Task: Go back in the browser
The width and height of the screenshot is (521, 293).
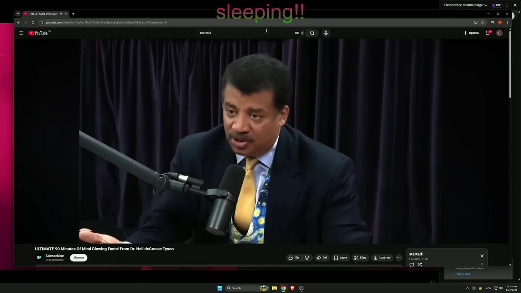Action: click(18, 22)
